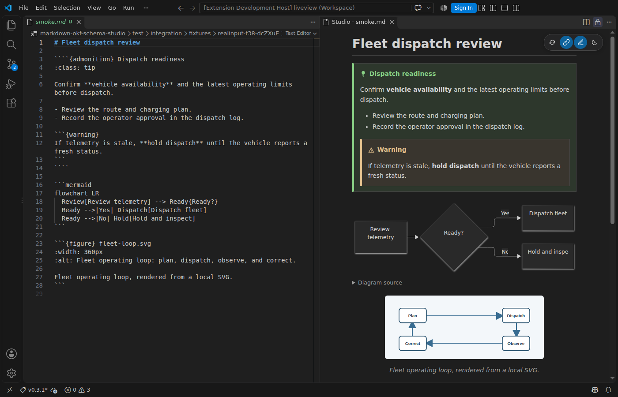Image resolution: width=618 pixels, height=397 pixels.
Task: Open the Extensions view
Action: [11, 103]
